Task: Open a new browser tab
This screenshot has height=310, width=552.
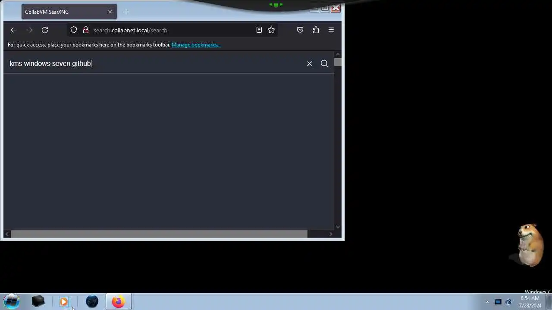Action: (x=126, y=12)
